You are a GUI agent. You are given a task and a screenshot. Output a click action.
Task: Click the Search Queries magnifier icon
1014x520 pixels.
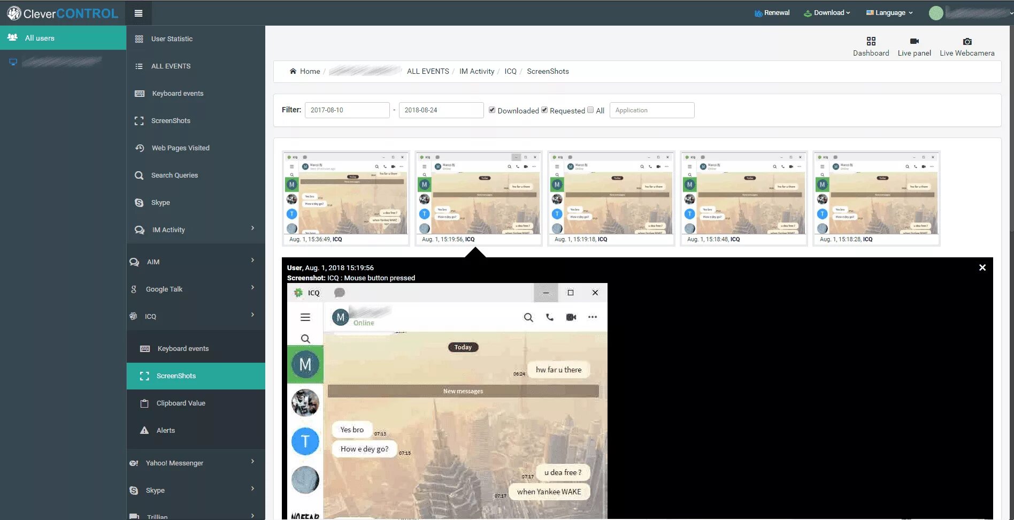pos(139,175)
